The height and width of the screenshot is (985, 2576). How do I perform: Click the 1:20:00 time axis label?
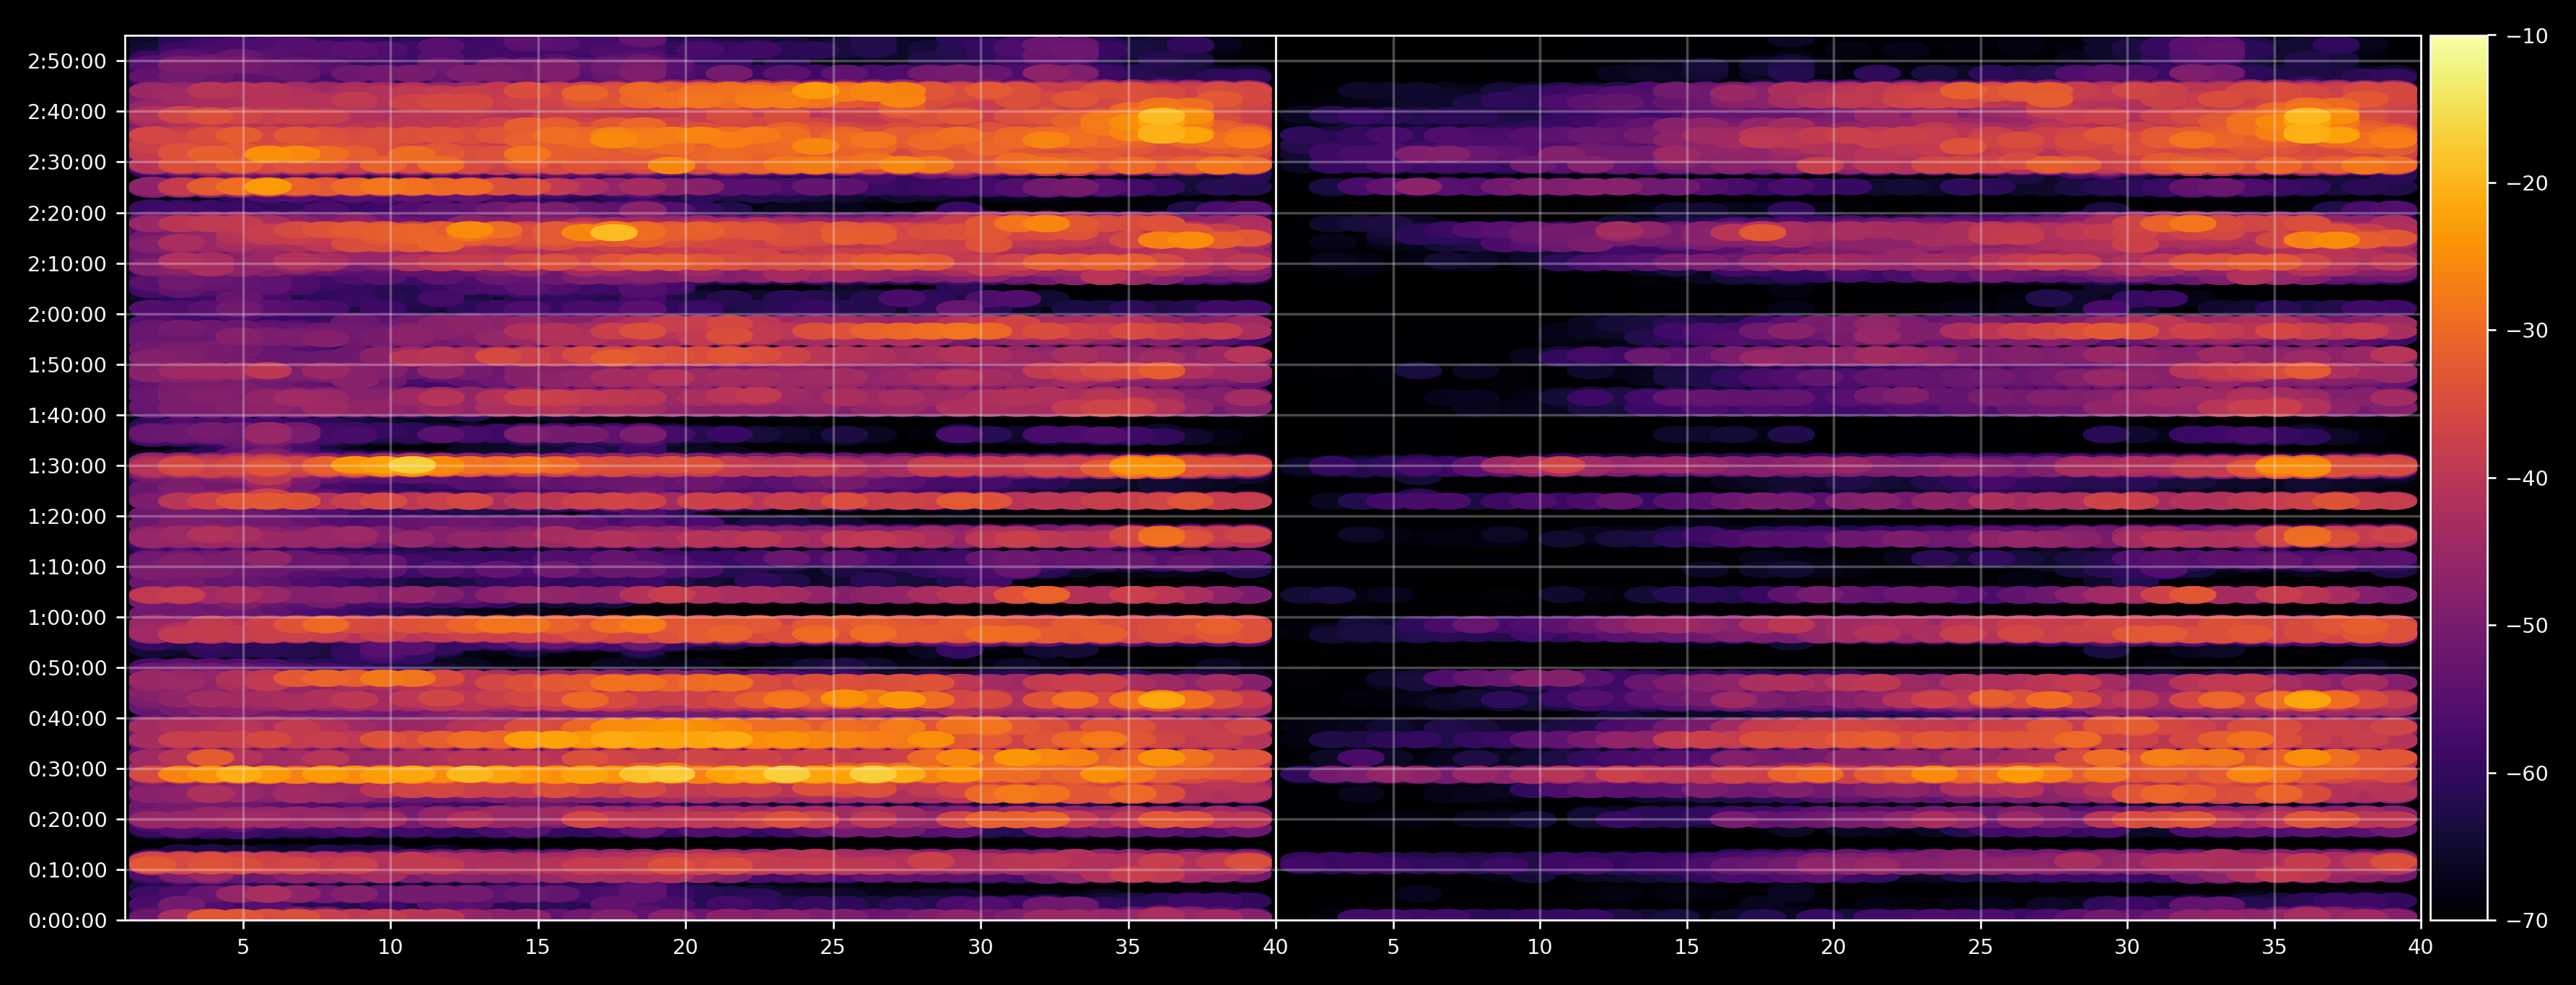pos(67,517)
